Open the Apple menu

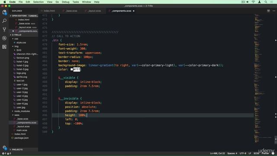tap(5, 2)
